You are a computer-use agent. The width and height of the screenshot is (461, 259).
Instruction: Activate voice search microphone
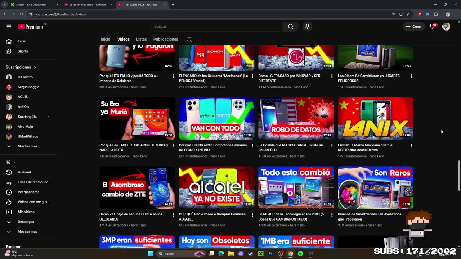307,26
